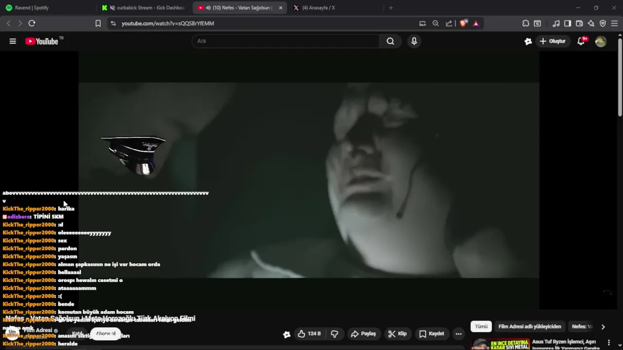Click the Oluştur create button
The image size is (623, 350).
pos(552,41)
